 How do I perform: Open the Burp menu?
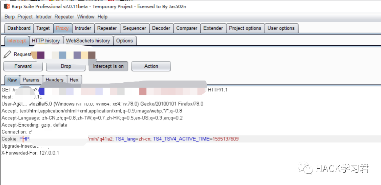click(9, 17)
